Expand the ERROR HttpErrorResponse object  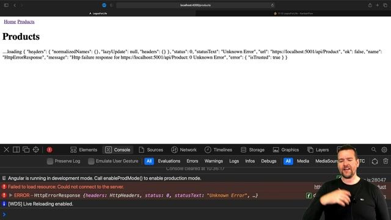click(x=11, y=196)
